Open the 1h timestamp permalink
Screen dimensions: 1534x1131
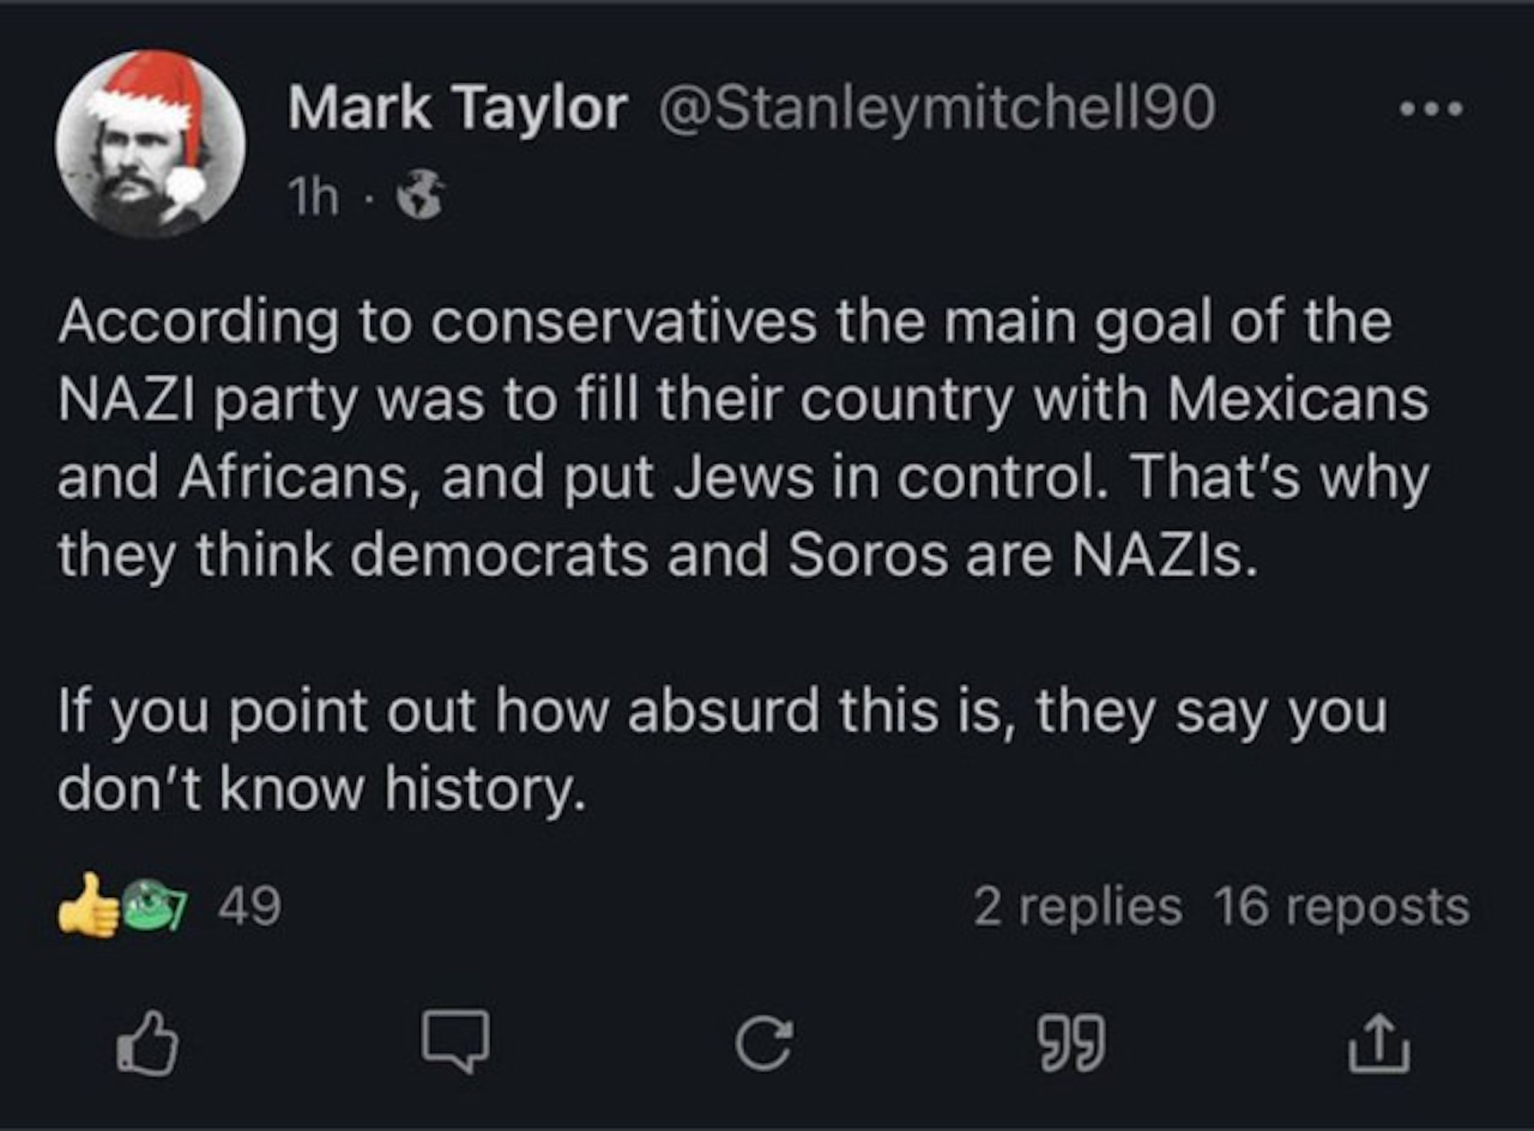[x=313, y=197]
